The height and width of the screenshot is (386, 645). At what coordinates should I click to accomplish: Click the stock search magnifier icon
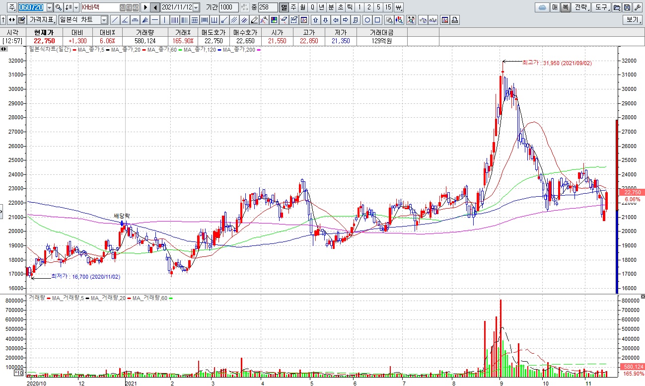(x=58, y=7)
